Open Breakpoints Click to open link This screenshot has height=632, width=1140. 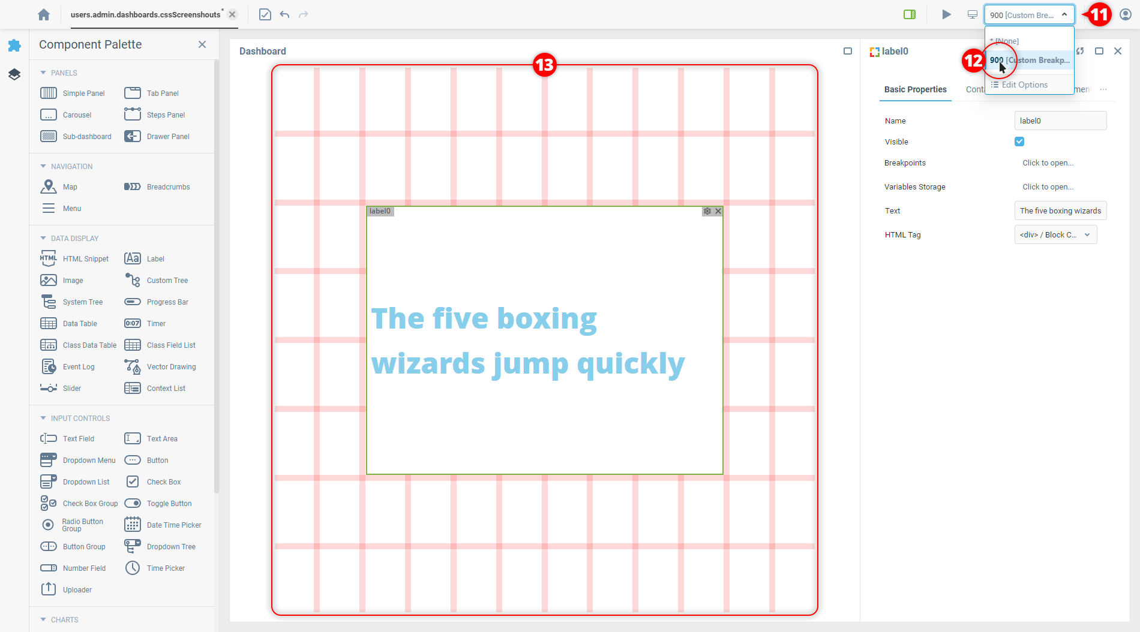point(1048,163)
